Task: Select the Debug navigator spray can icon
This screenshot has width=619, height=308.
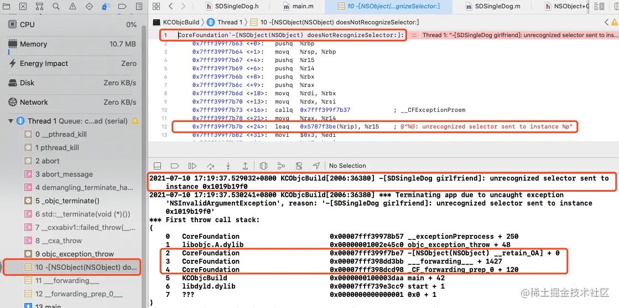Action: (x=106, y=6)
